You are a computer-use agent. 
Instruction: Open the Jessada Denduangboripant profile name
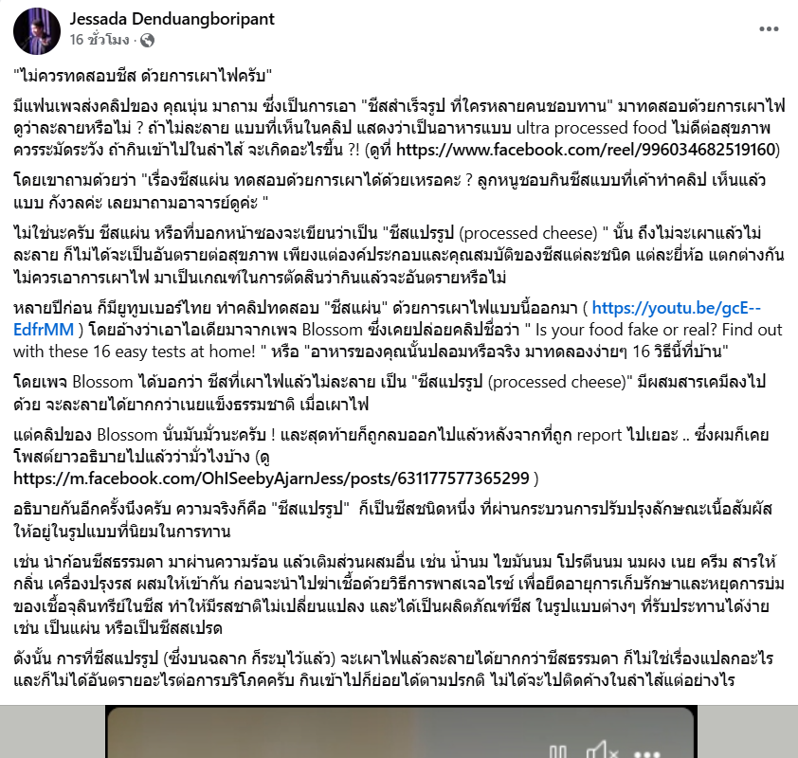tap(172, 19)
